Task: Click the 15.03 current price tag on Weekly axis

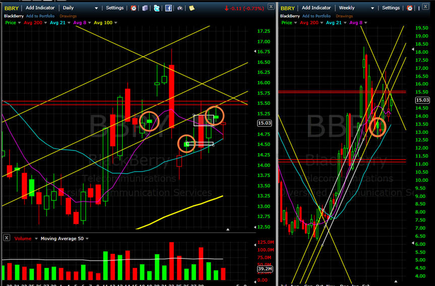Action: tap(422, 100)
